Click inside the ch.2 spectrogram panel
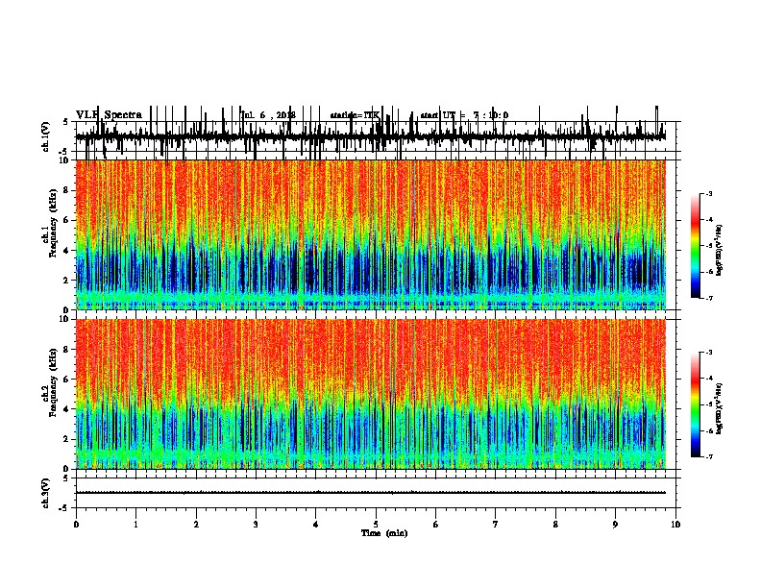Image resolution: width=761 pixels, height=588 pixels. click(x=370, y=394)
